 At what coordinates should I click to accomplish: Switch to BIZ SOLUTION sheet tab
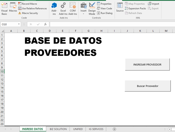pos(58,129)
